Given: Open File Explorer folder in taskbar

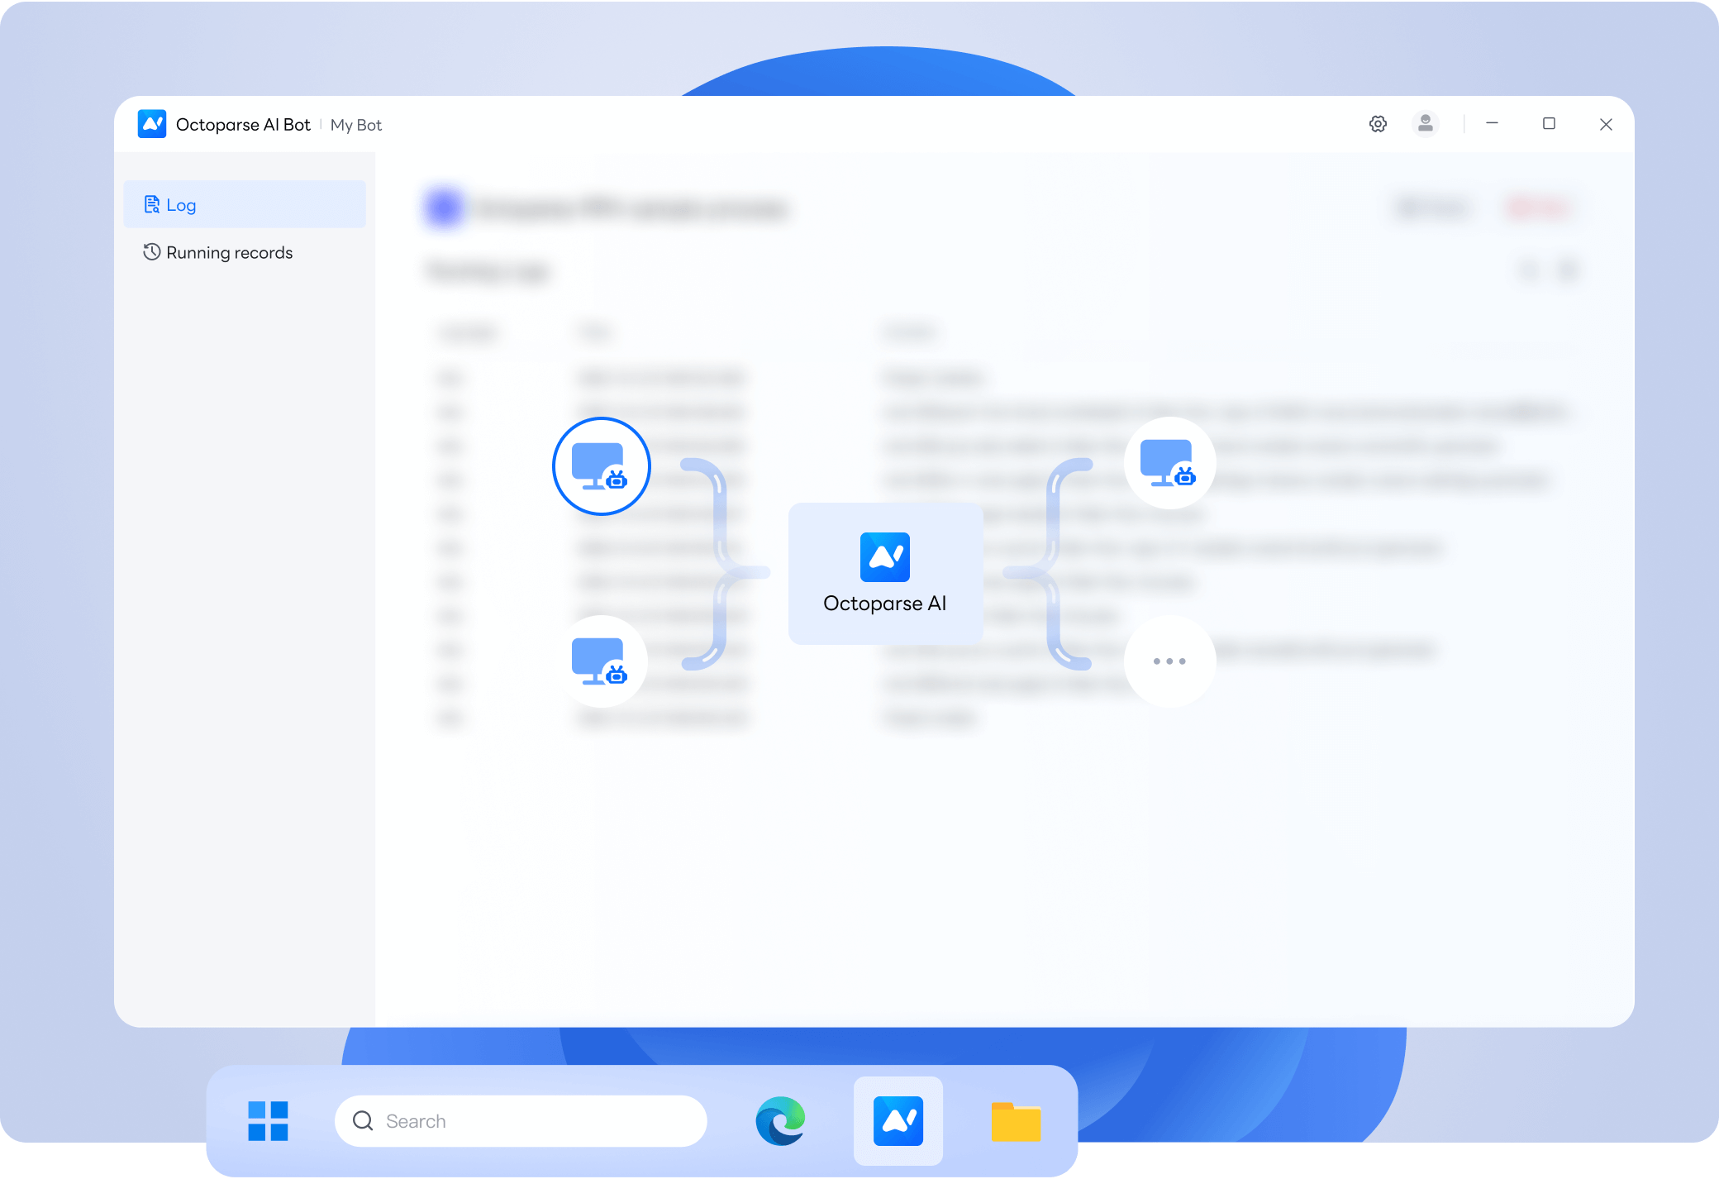Looking at the screenshot, I should point(1016,1122).
